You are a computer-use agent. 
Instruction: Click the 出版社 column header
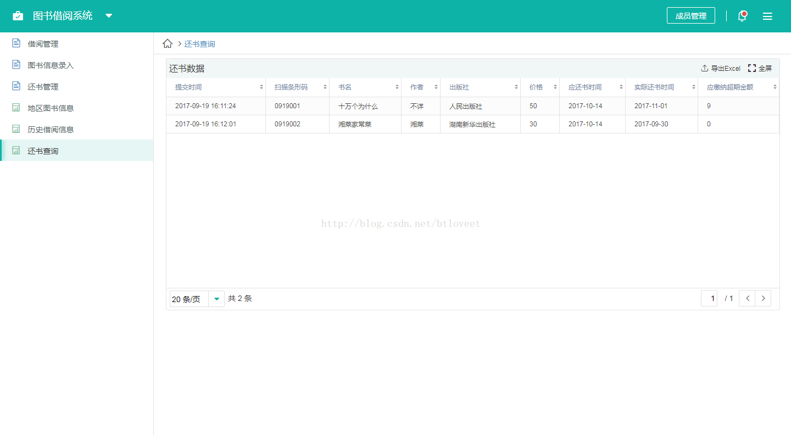(481, 87)
